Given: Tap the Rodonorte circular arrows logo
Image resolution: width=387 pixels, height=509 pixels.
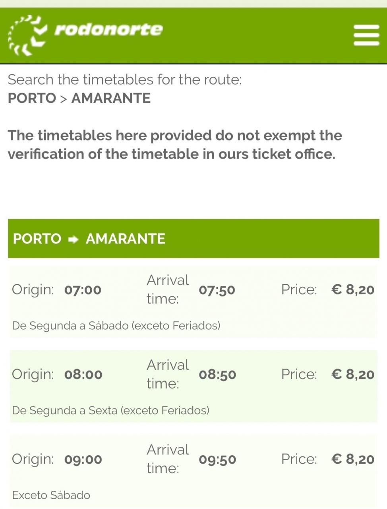Looking at the screenshot, I should coord(28,35).
